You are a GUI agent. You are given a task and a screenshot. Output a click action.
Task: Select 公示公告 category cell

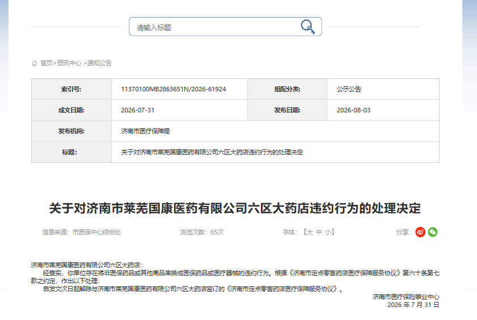[x=383, y=89]
